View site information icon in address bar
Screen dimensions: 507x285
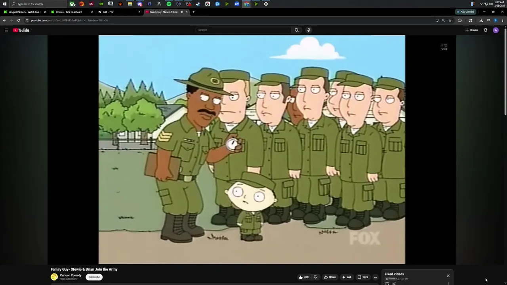[x=27, y=20]
